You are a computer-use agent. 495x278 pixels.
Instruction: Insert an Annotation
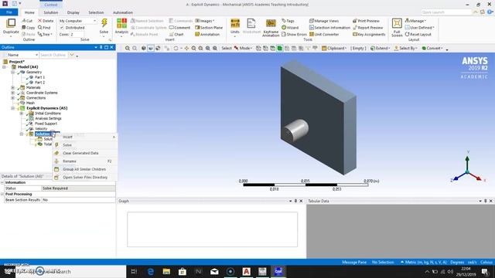coord(207,34)
